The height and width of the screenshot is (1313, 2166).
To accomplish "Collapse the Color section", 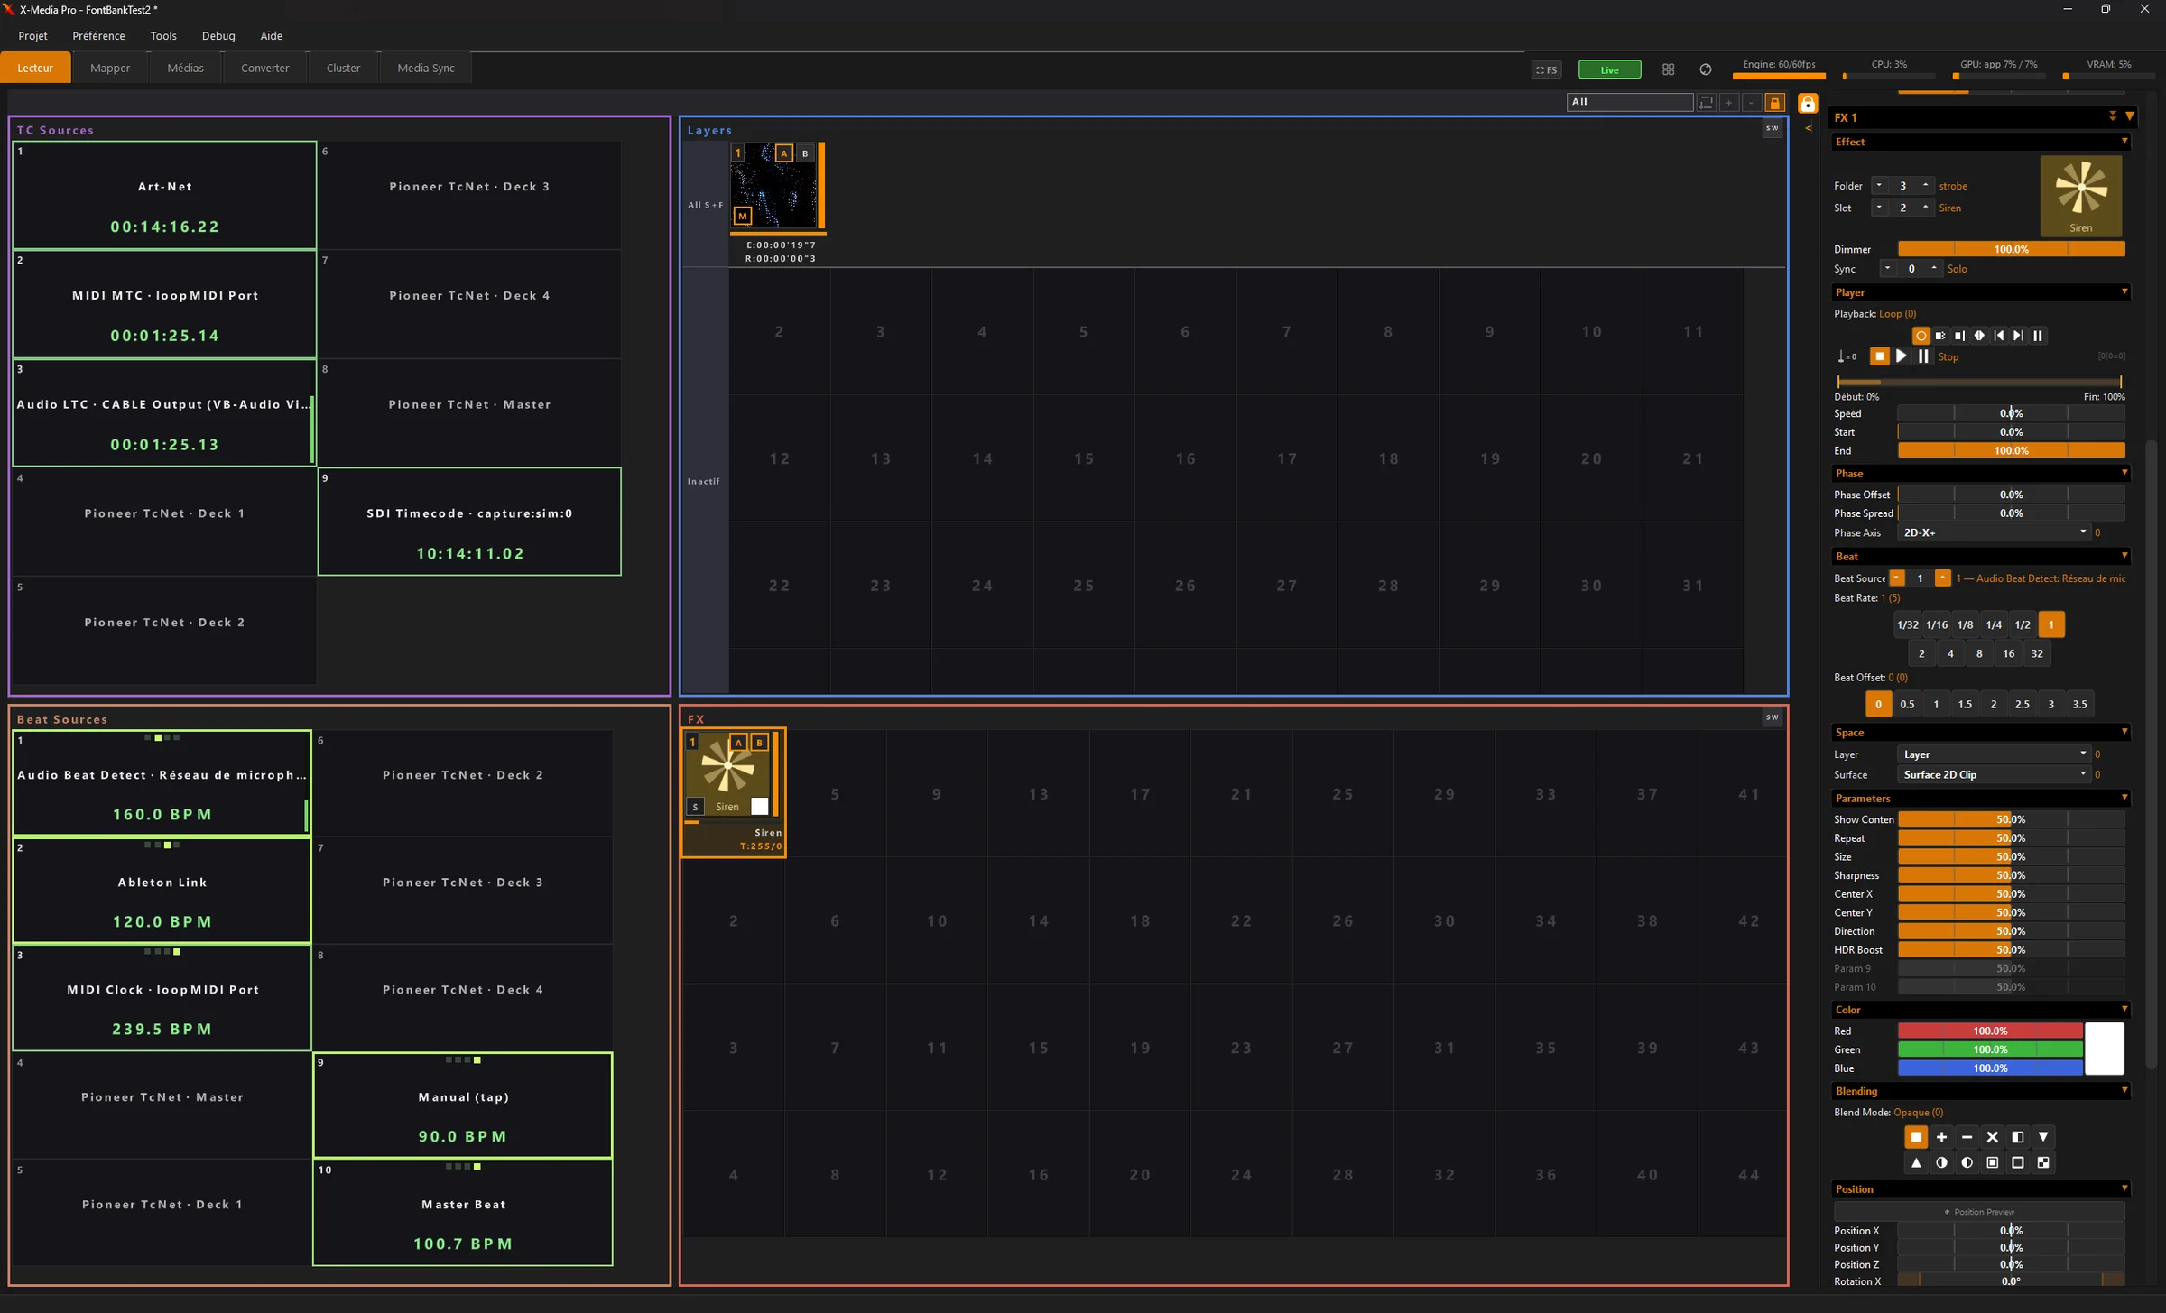I will tap(2124, 1010).
